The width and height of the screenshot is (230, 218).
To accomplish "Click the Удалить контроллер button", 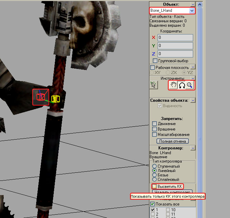I will click(172, 191).
